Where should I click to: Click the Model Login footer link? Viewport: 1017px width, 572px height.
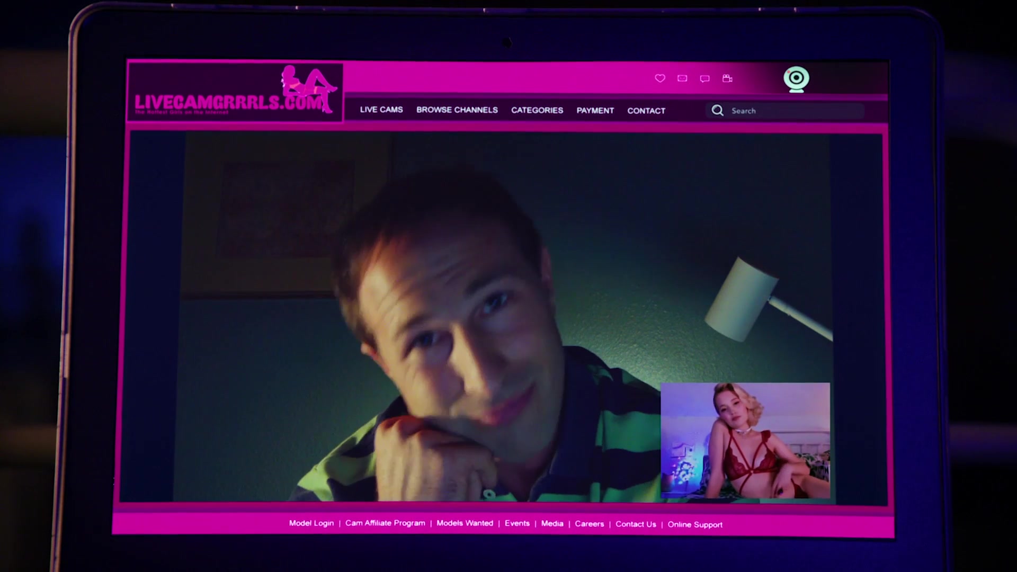[x=311, y=523]
